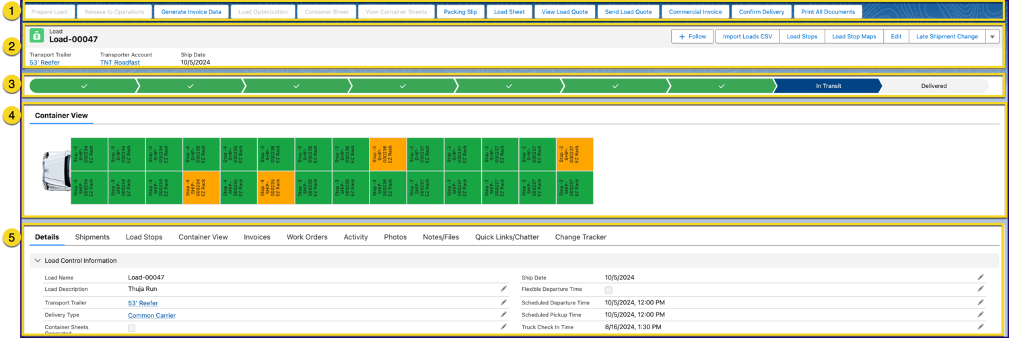
Task: Click the plus Follow button
Action: coord(692,36)
